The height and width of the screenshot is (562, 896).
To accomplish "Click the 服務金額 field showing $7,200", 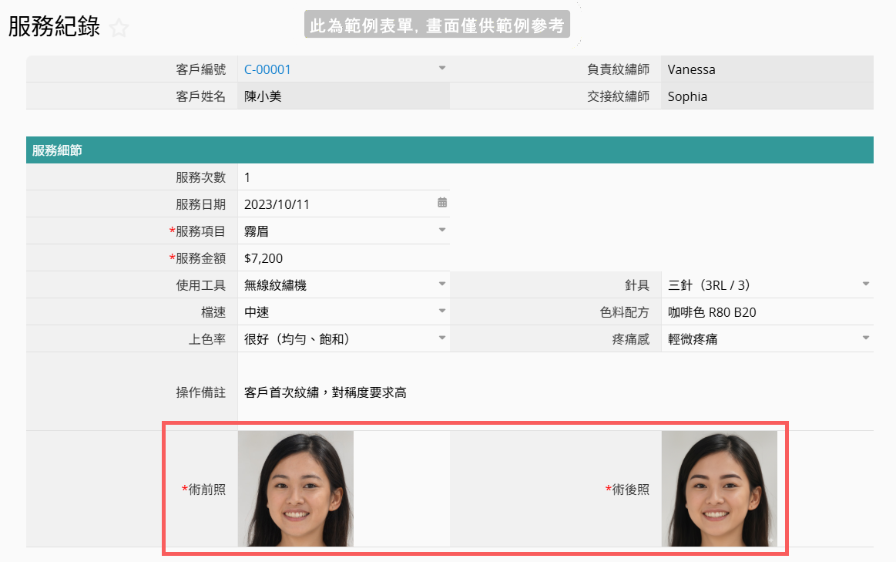I will click(x=343, y=258).
